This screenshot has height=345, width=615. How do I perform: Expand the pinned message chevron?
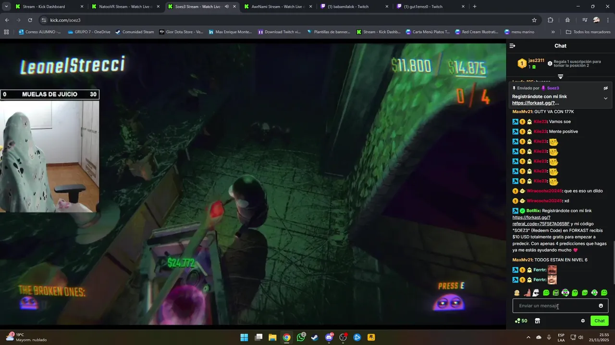(605, 98)
